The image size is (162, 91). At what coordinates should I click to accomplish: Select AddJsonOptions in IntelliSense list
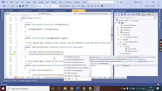pos(76,73)
